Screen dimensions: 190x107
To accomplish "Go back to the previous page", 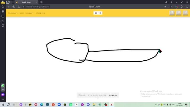I will (x=9, y=7).
